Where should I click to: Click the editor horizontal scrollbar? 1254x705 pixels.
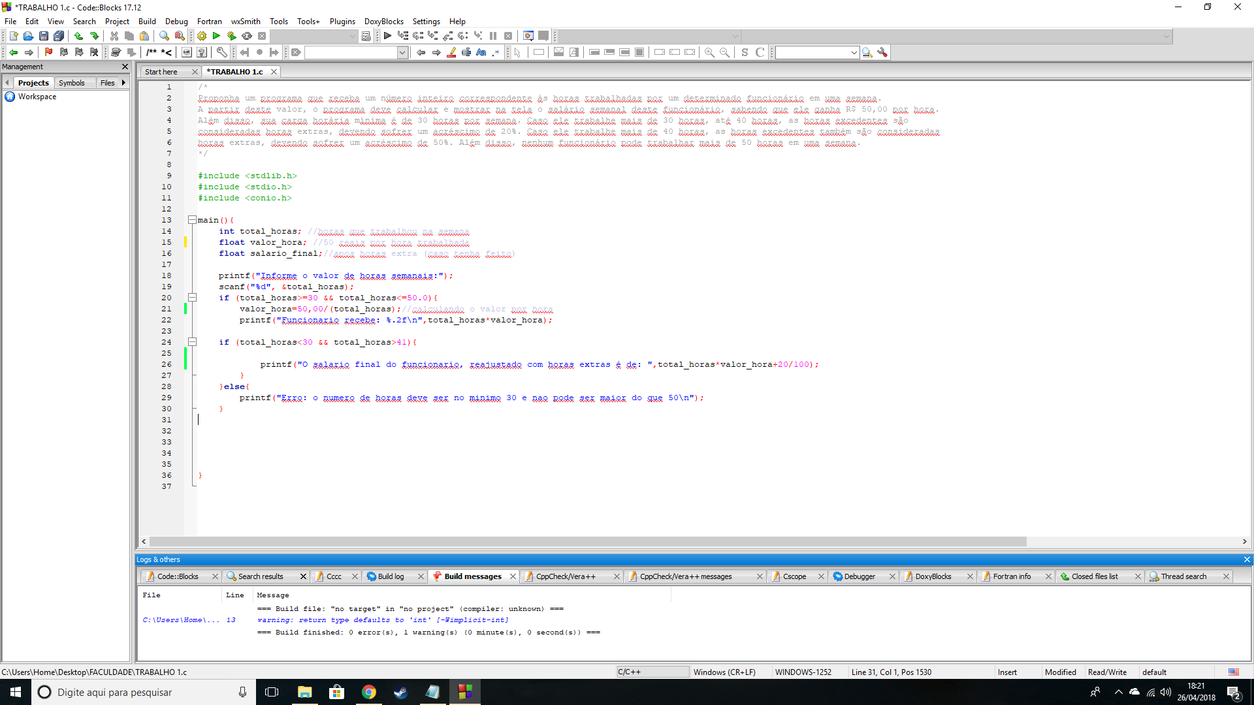[588, 541]
